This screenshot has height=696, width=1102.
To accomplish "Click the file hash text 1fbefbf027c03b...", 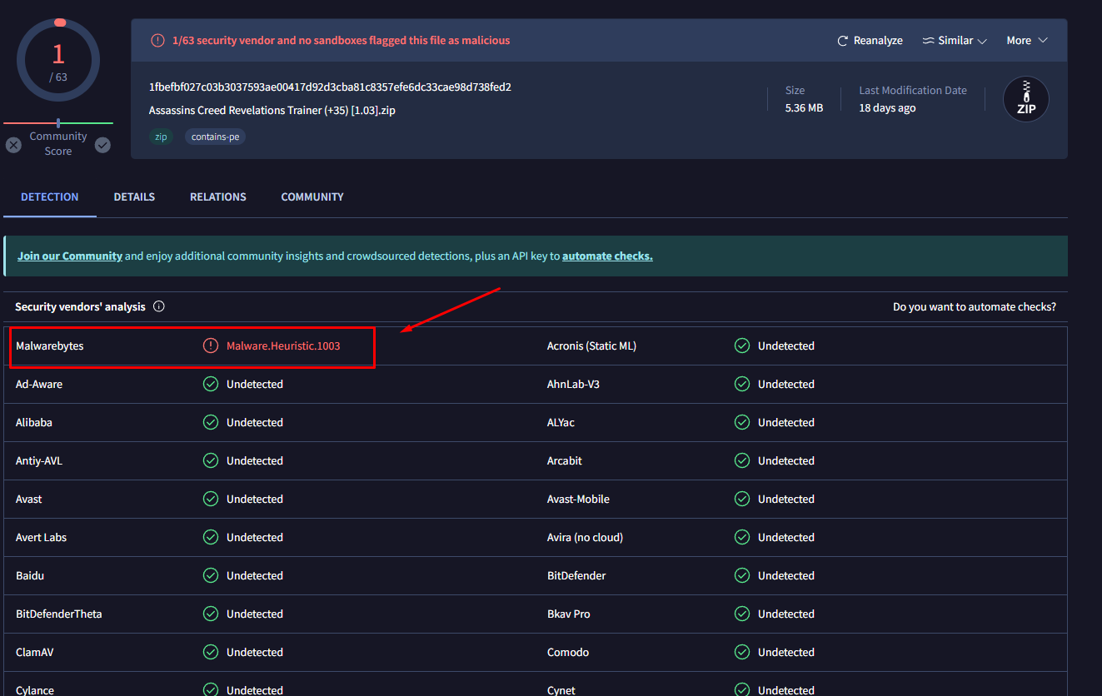I will point(330,87).
